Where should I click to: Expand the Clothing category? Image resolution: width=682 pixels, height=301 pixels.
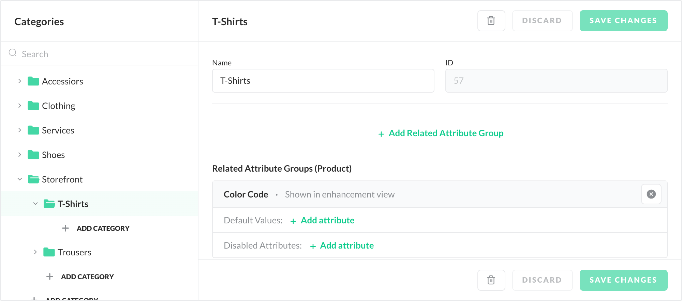pos(20,106)
